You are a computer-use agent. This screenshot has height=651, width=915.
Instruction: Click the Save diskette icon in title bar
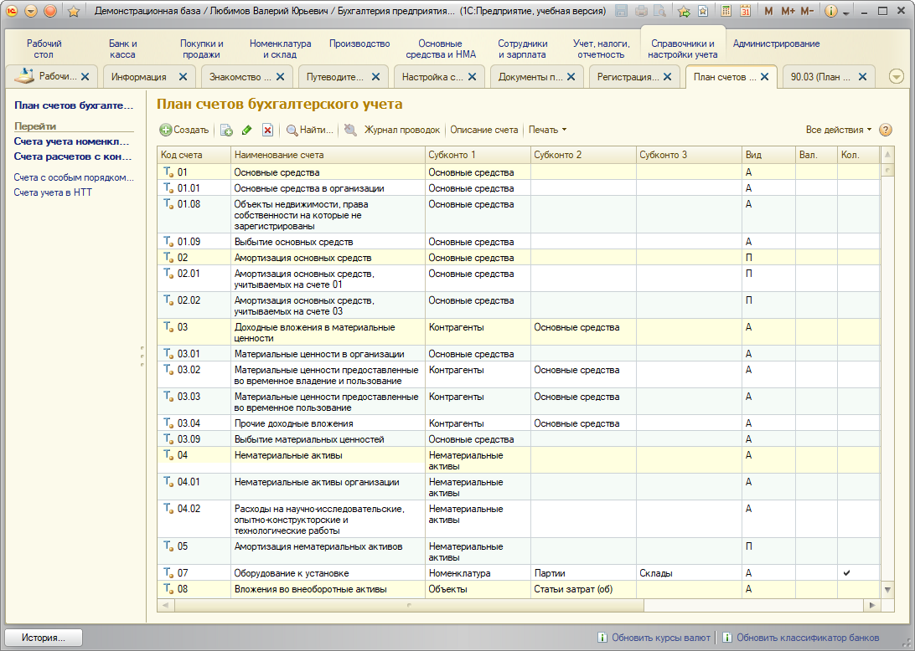pyautogui.click(x=622, y=11)
